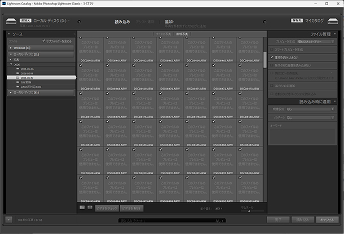Click the folder icon of selected 2026-05-15
The width and height of the screenshot is (344, 234).
(18, 78)
